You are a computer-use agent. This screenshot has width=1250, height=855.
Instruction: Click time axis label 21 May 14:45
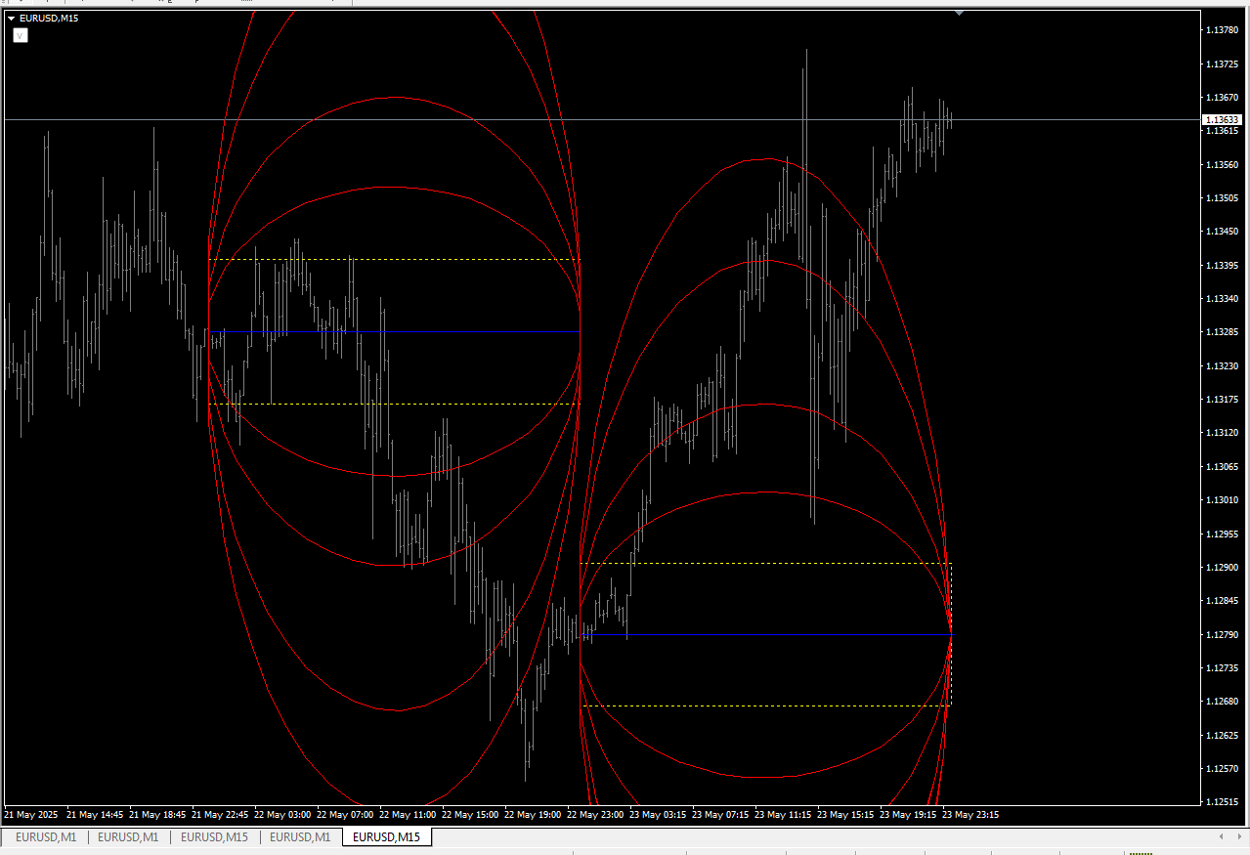[x=95, y=814]
